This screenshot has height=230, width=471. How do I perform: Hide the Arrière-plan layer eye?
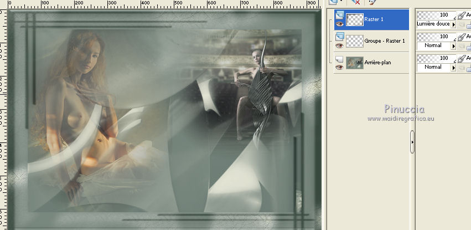point(340,68)
